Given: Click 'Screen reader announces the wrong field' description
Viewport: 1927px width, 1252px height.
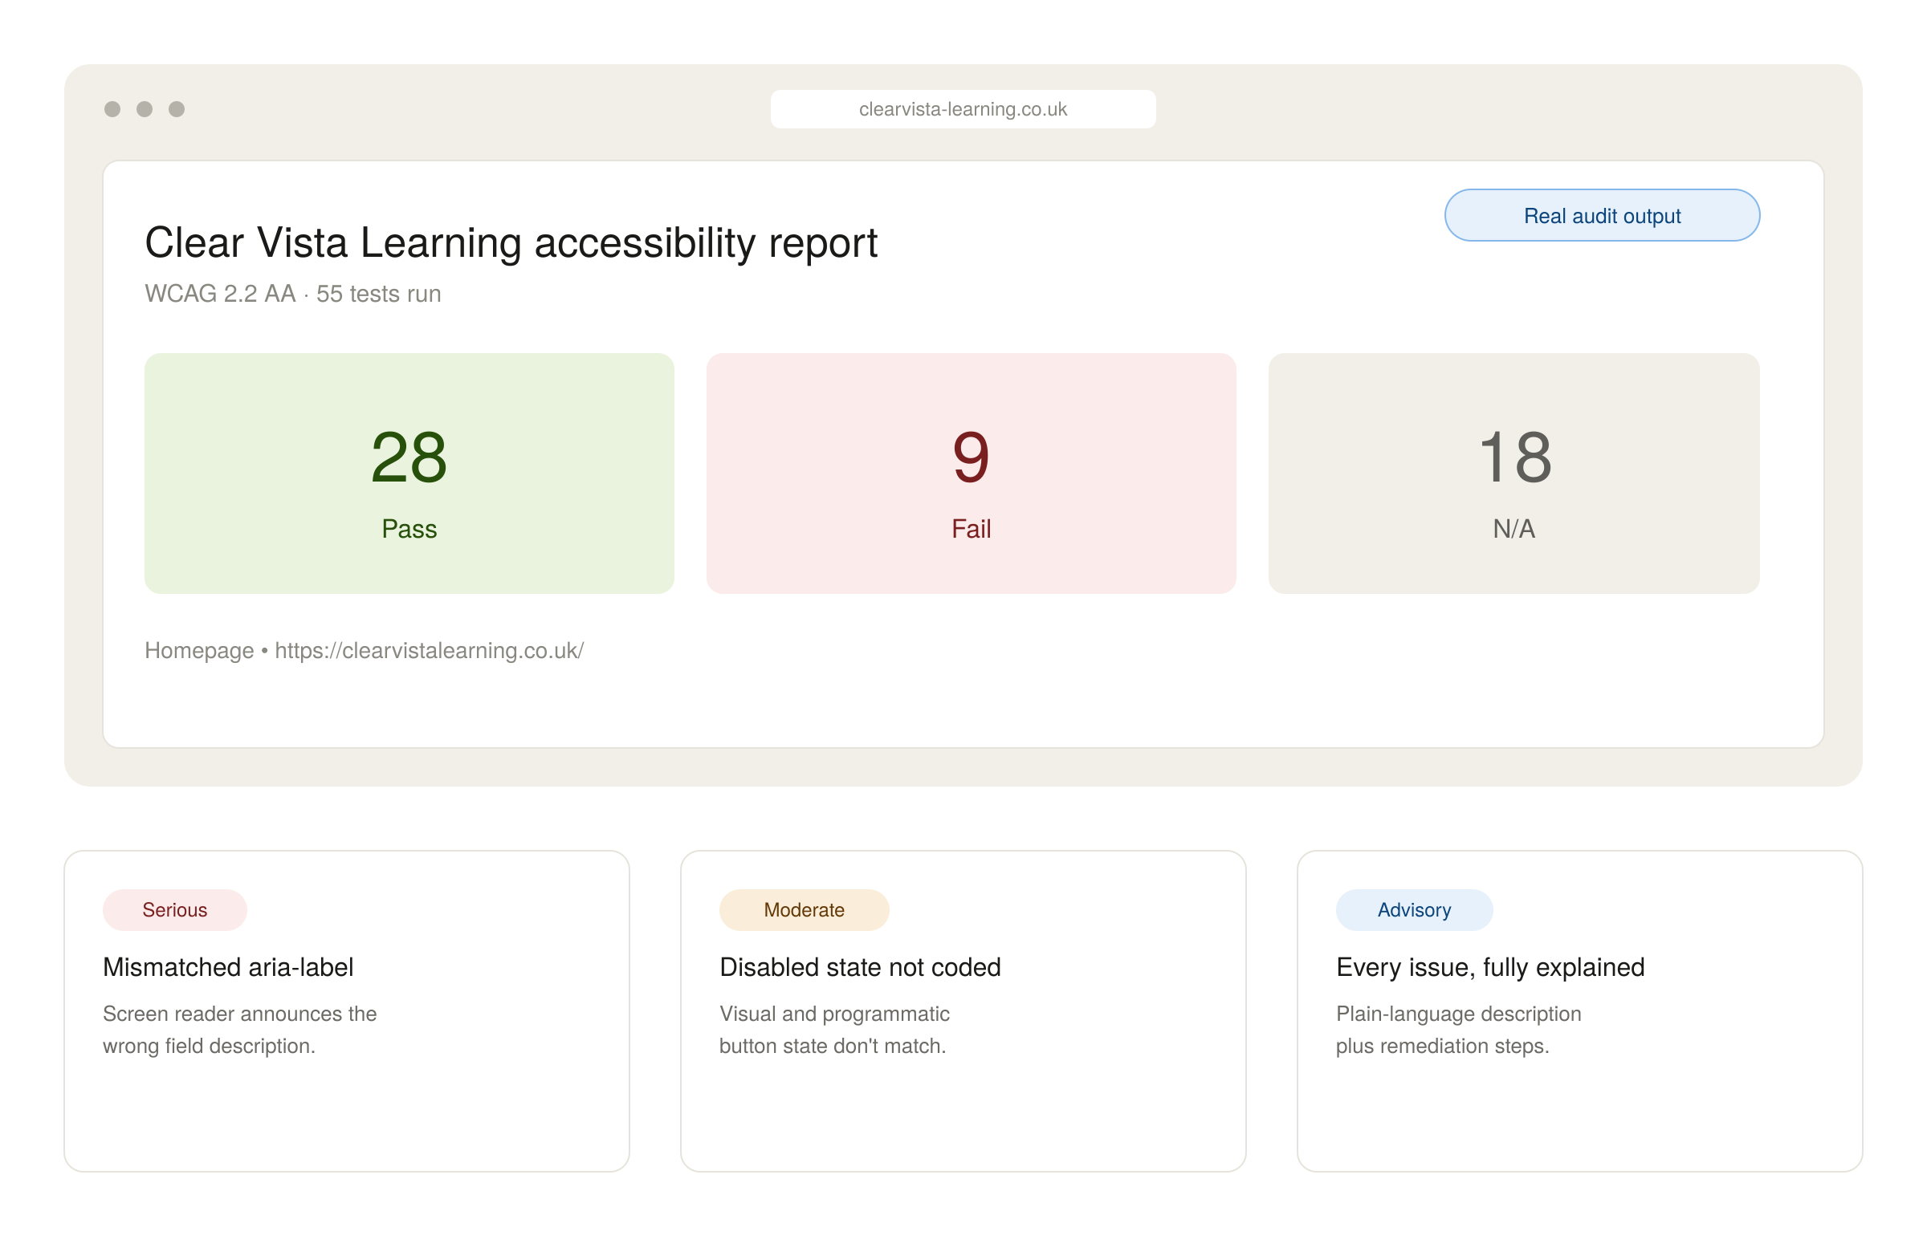Looking at the screenshot, I should pyautogui.click(x=239, y=1030).
